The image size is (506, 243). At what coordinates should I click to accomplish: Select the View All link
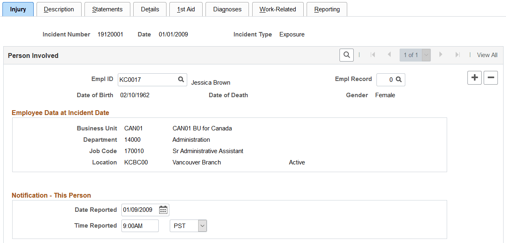point(487,55)
